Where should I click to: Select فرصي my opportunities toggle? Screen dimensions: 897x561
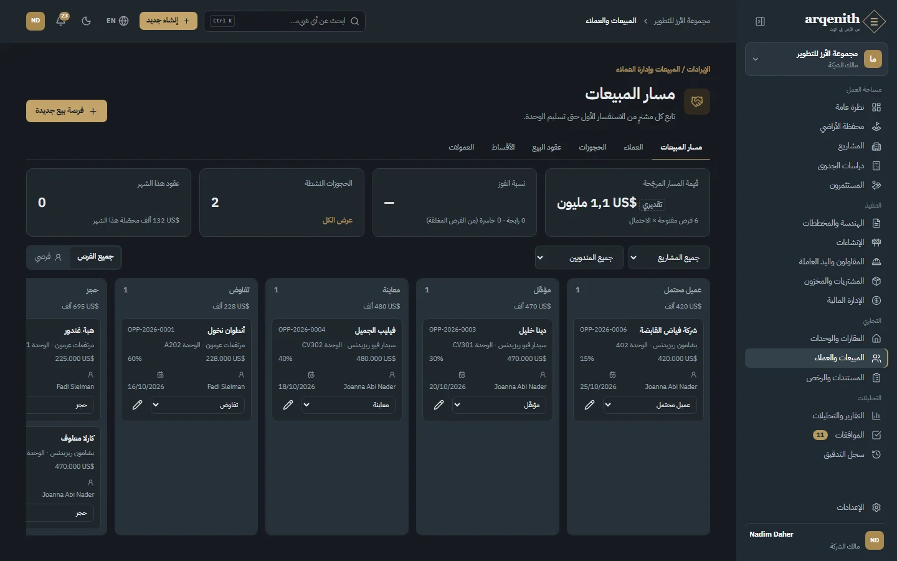[x=49, y=257]
